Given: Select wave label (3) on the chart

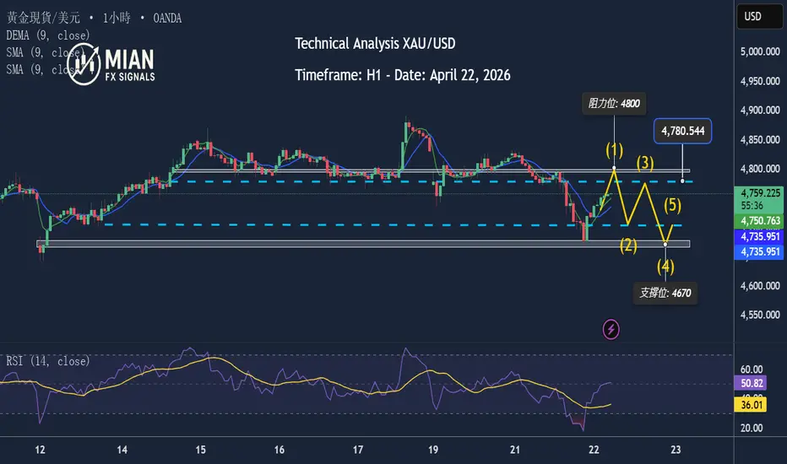Looking at the screenshot, I should [645, 163].
